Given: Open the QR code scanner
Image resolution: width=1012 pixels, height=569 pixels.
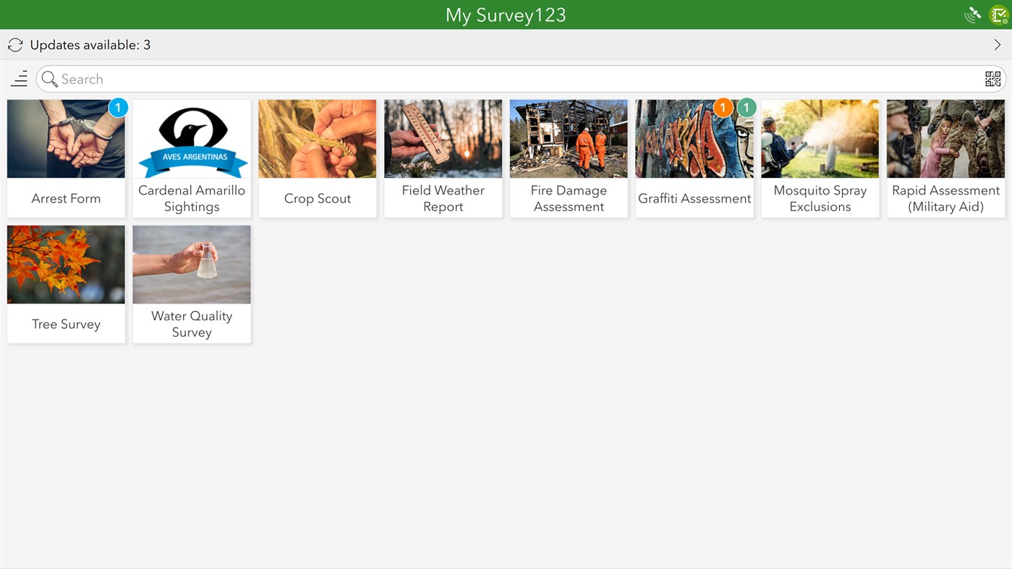Looking at the screenshot, I should coord(993,78).
